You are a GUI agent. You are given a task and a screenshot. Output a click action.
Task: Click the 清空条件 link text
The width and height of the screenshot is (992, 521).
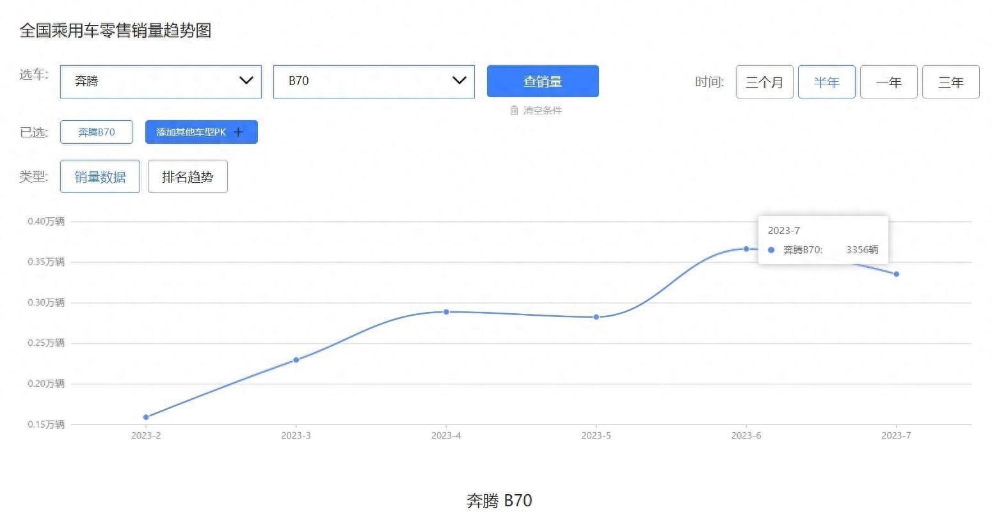[543, 111]
